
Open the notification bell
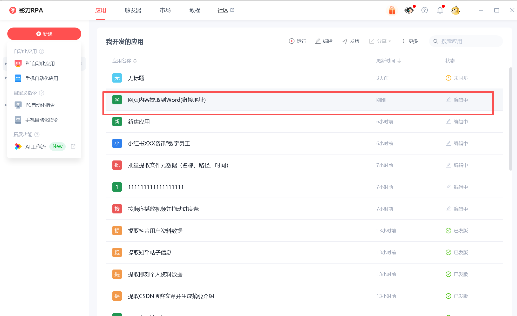pyautogui.click(x=440, y=10)
